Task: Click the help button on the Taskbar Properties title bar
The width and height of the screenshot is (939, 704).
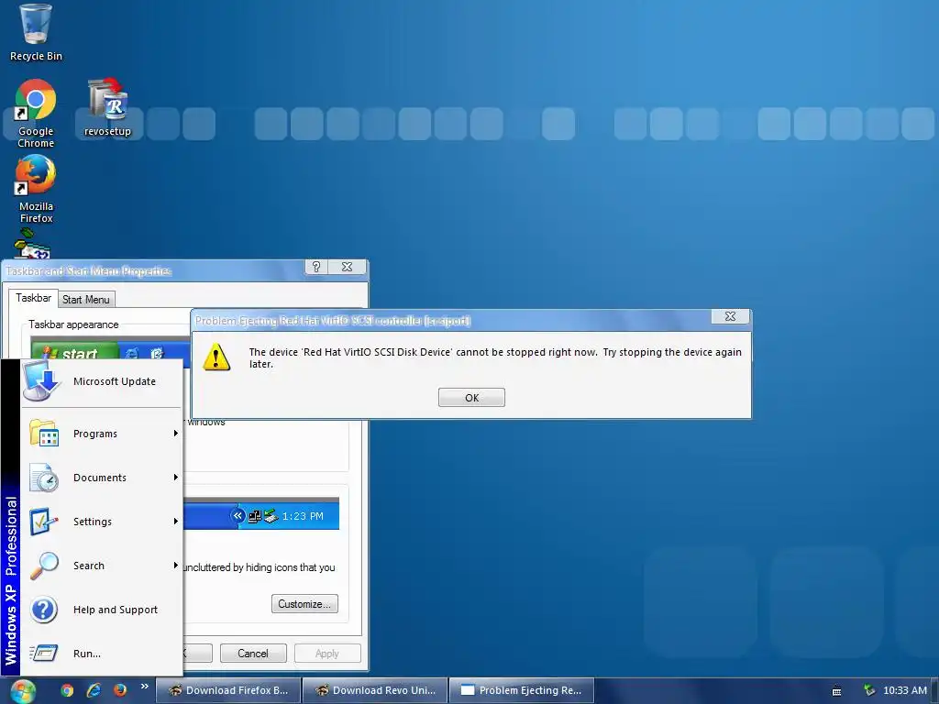Action: tap(316, 267)
